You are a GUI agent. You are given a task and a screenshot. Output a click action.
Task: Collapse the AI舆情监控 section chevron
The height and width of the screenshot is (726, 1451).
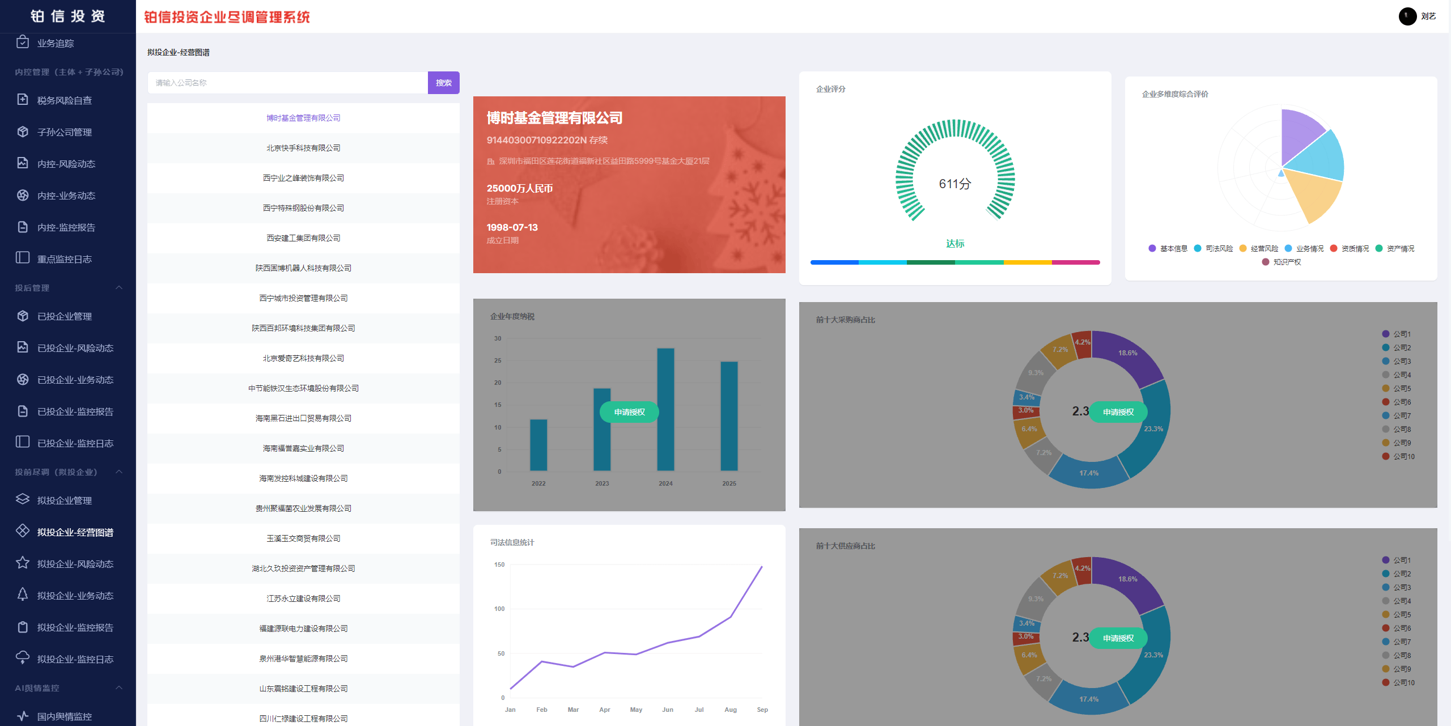click(119, 688)
